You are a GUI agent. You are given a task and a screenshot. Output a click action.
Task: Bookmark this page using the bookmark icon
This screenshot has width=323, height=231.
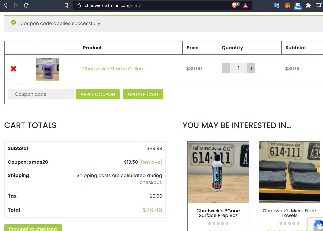[x=66, y=5]
